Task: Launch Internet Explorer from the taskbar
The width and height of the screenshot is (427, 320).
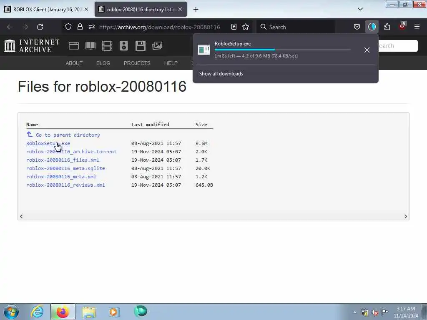Action: click(37, 312)
